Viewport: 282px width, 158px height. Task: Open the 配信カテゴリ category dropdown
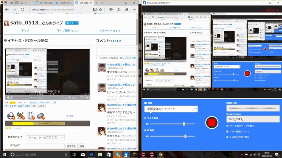[45, 137]
